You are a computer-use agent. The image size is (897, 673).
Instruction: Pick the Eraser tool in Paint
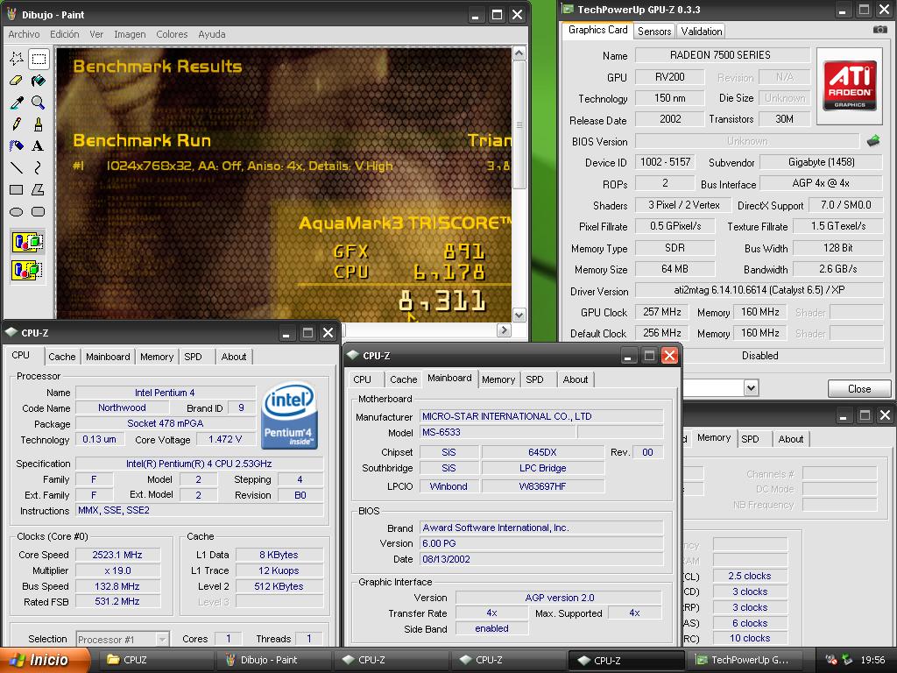coord(17,81)
